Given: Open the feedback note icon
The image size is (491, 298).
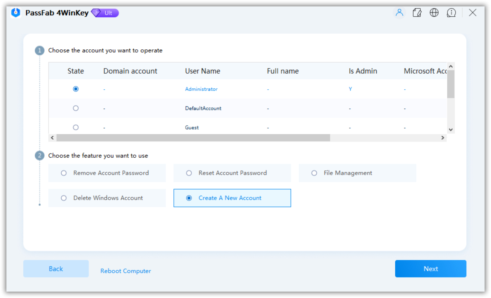Looking at the screenshot, I should (417, 13).
